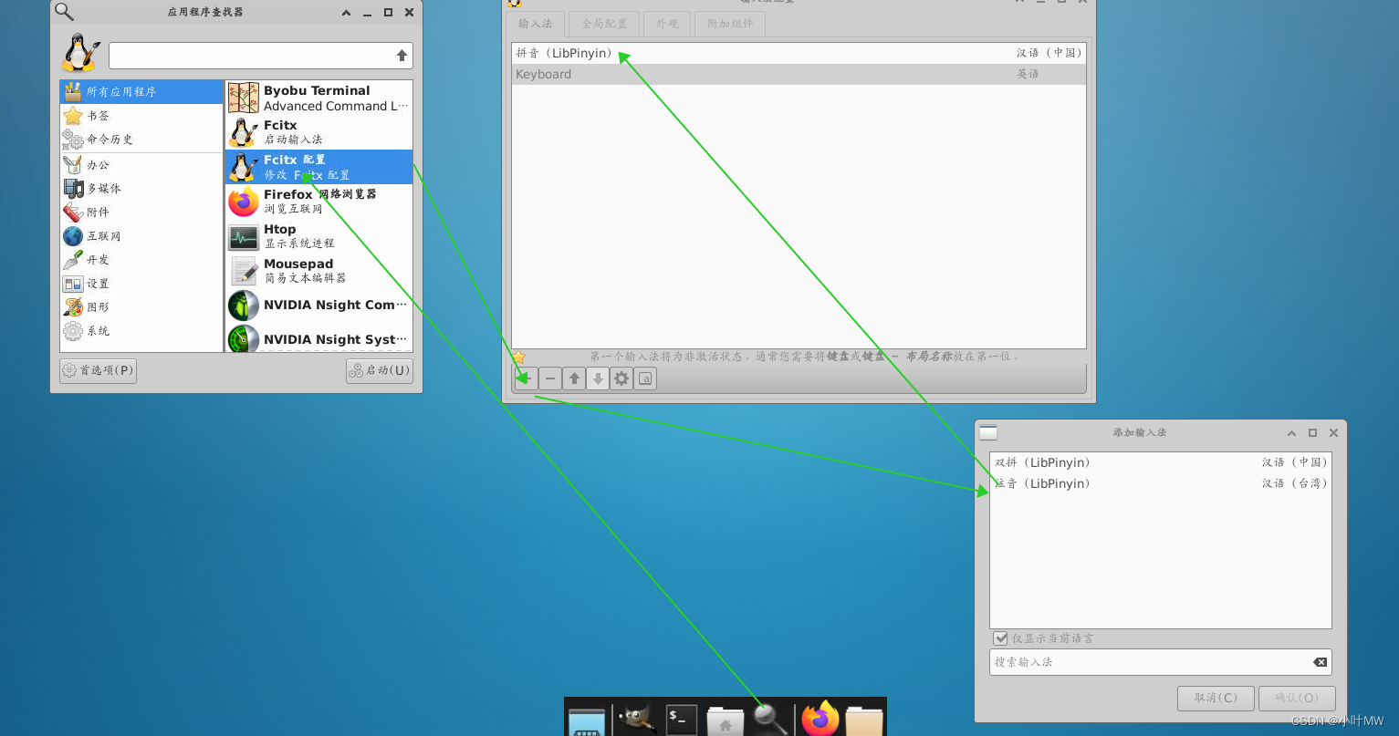
Task: Click the penguin icon beside the app finder search
Action: (80, 53)
